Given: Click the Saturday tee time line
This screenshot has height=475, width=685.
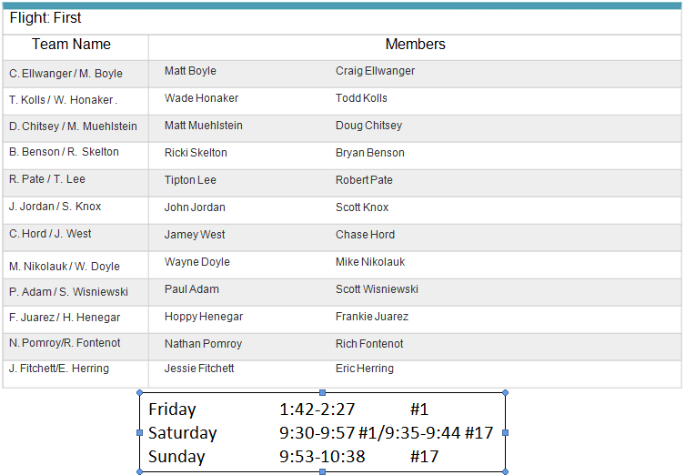Looking at the screenshot, I should [x=320, y=433].
